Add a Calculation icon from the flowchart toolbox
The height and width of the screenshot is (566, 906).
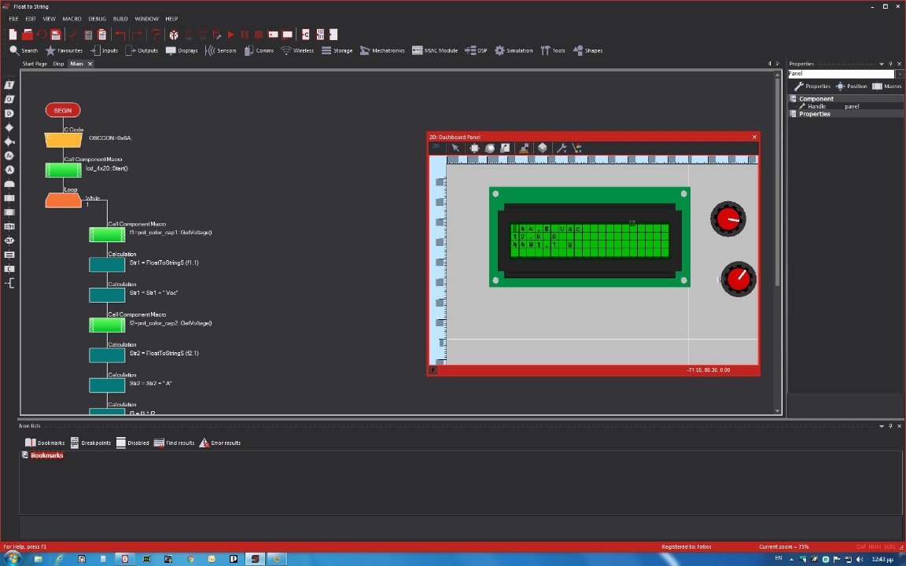[x=9, y=255]
